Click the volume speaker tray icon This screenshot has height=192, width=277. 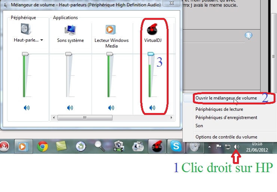tap(236, 147)
